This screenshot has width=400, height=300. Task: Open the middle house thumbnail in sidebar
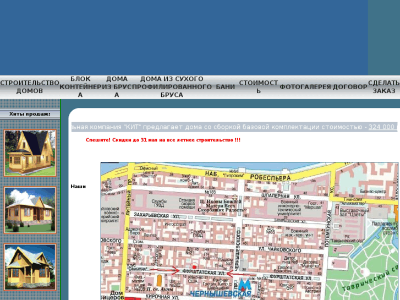pos(30,210)
